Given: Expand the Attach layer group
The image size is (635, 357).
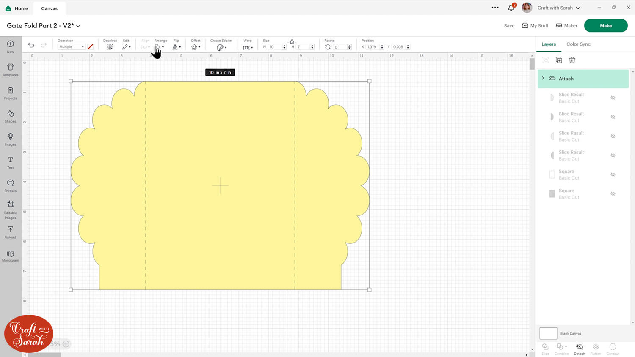Looking at the screenshot, I should (543, 78).
